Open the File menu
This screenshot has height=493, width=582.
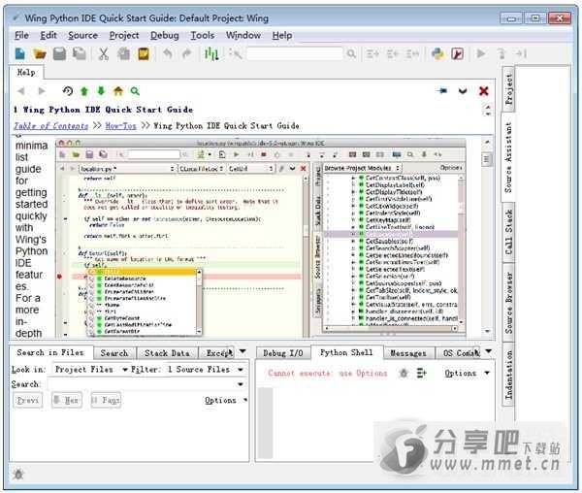click(x=21, y=36)
